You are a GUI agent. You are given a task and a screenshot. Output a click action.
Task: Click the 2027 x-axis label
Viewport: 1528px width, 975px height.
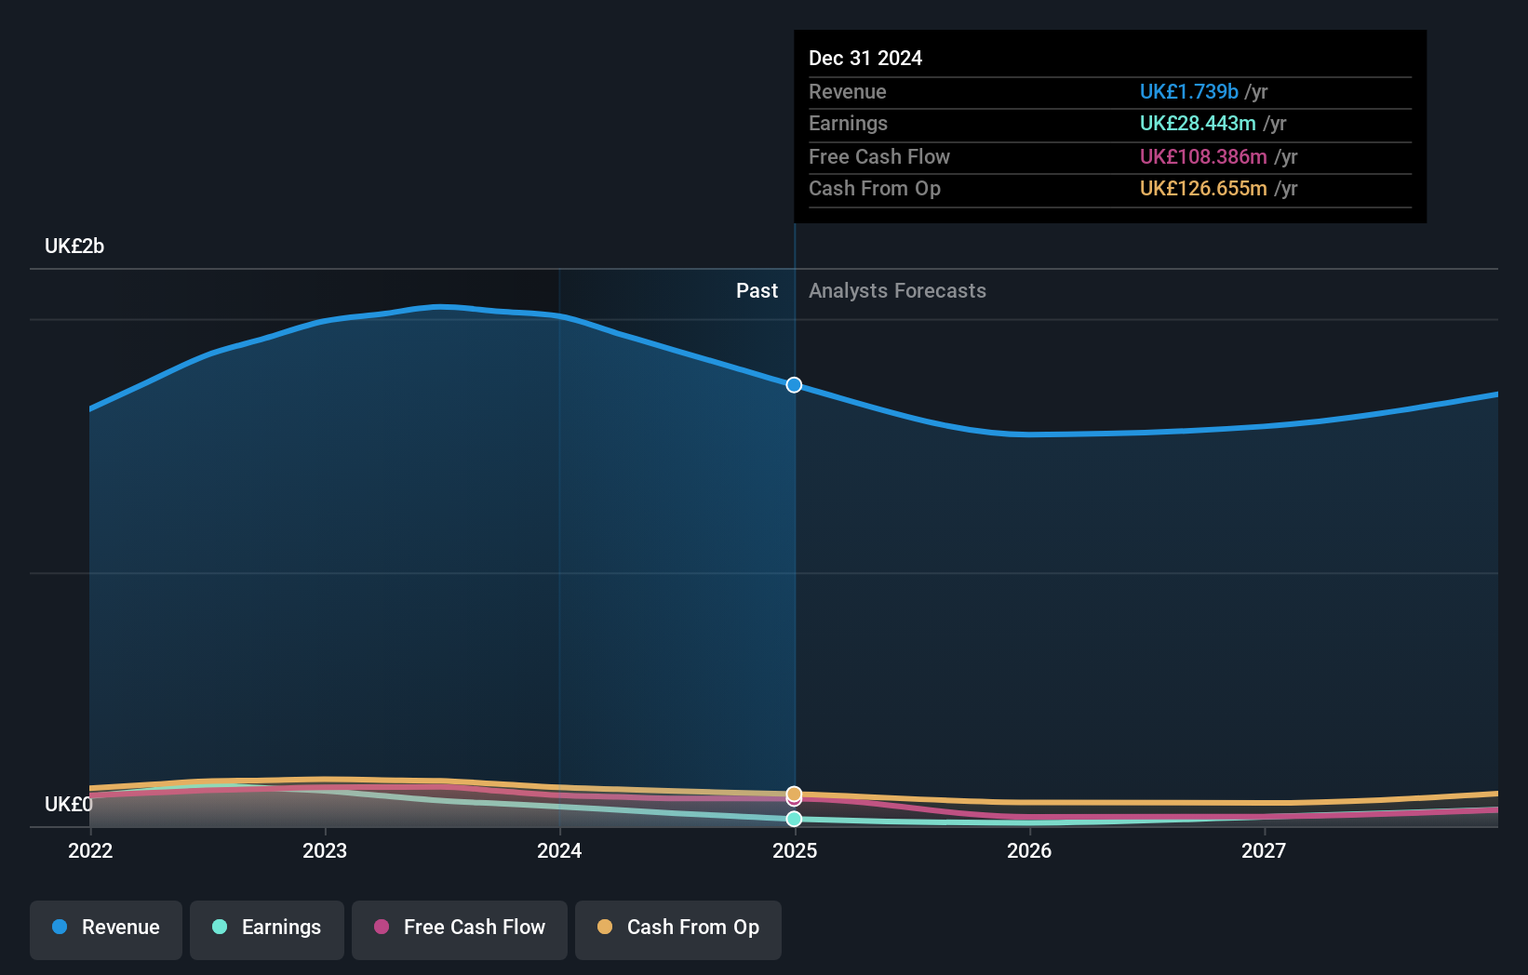1264,850
